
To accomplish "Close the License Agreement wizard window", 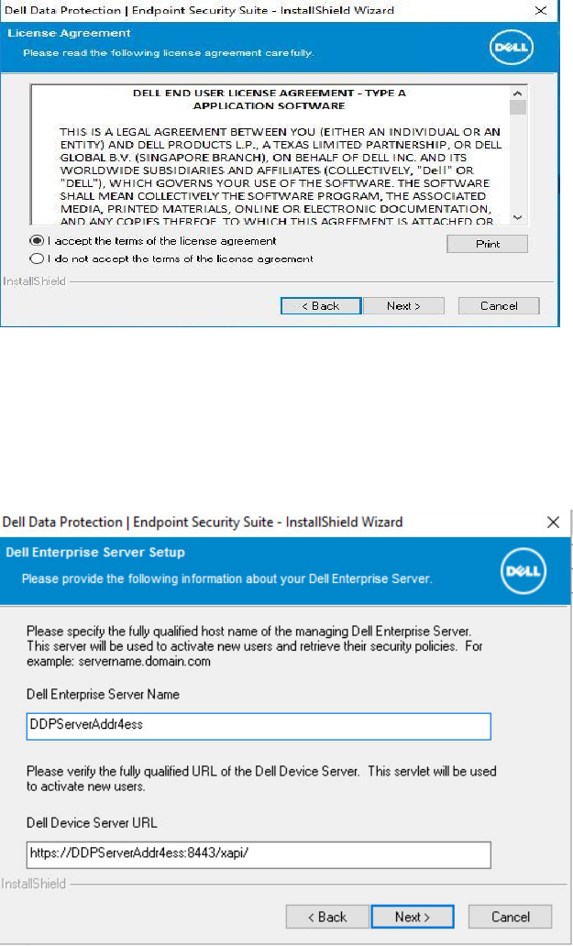I will coord(538,11).
